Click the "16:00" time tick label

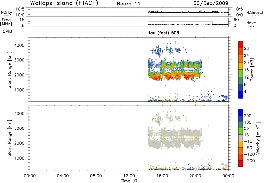point(162,176)
